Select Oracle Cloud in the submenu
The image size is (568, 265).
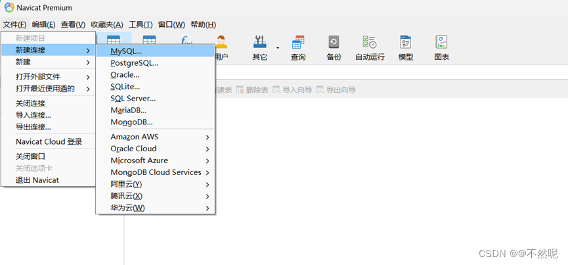(156, 149)
